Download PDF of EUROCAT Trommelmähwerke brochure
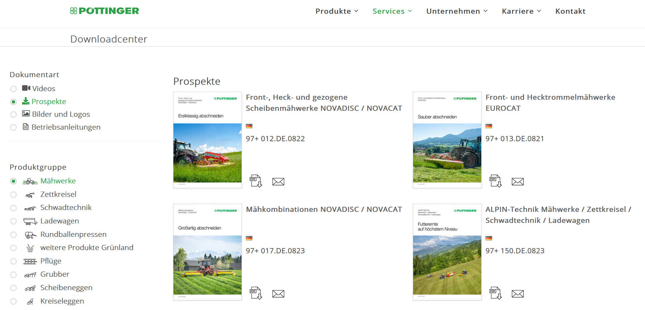The height and width of the screenshot is (310, 645). 495,181
